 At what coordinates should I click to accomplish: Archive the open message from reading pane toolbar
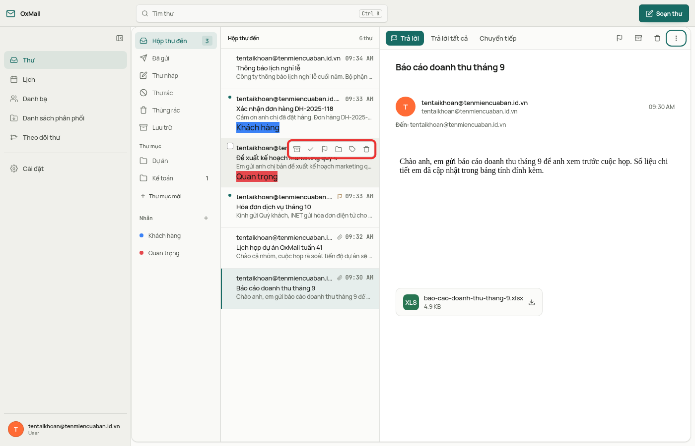point(638,38)
